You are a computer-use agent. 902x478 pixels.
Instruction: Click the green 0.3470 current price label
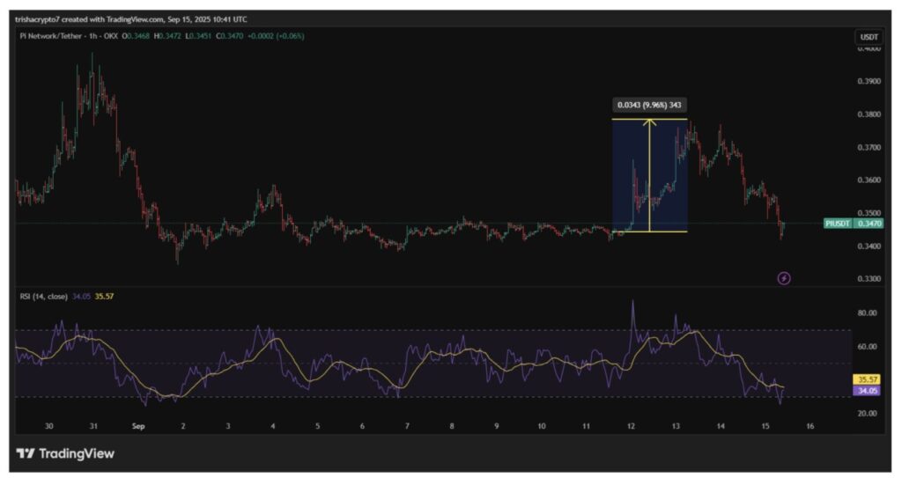(x=868, y=224)
